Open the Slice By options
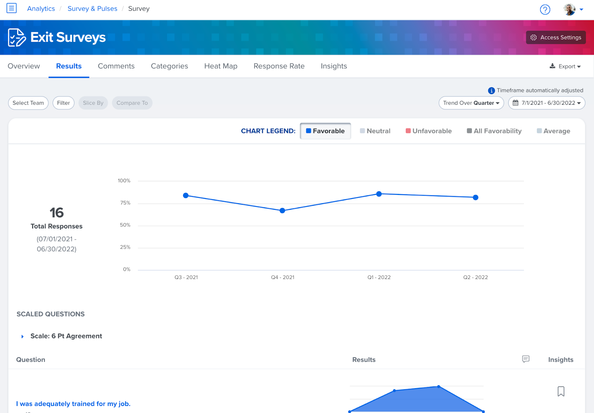 click(93, 103)
